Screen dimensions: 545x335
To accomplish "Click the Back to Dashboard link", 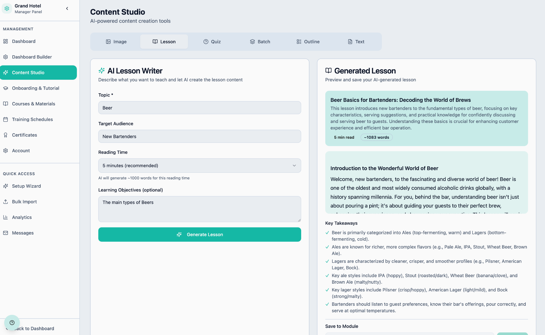I will 35,328.
